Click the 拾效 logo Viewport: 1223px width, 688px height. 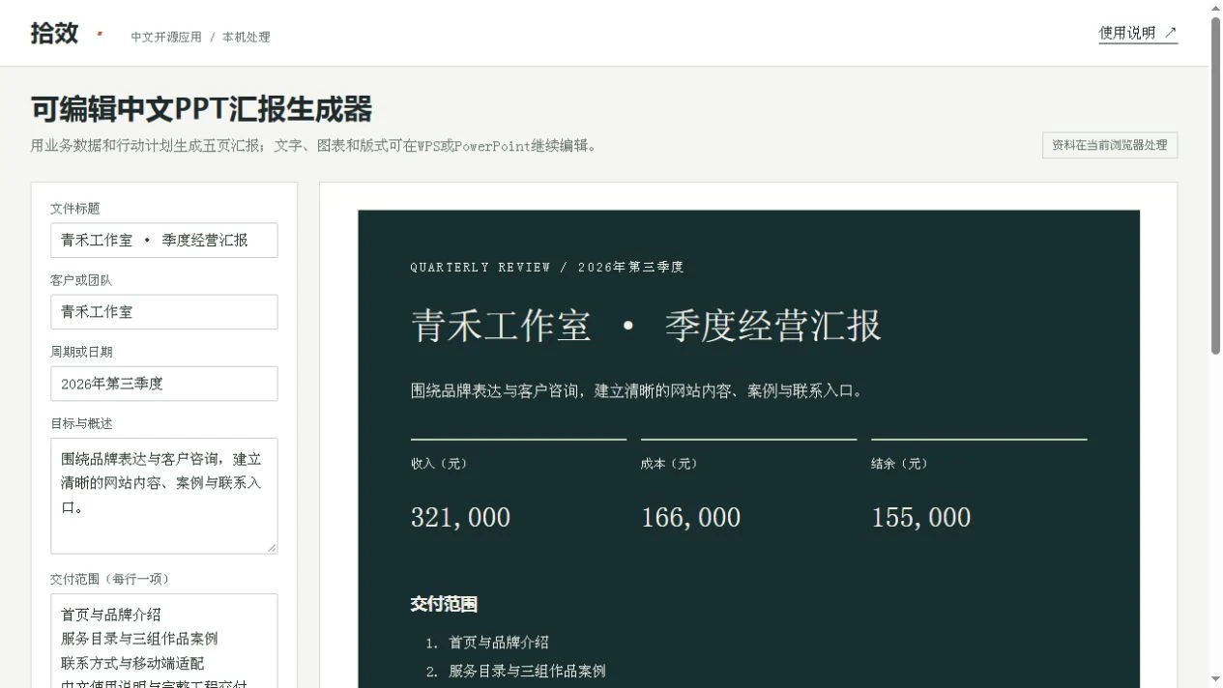[x=54, y=33]
